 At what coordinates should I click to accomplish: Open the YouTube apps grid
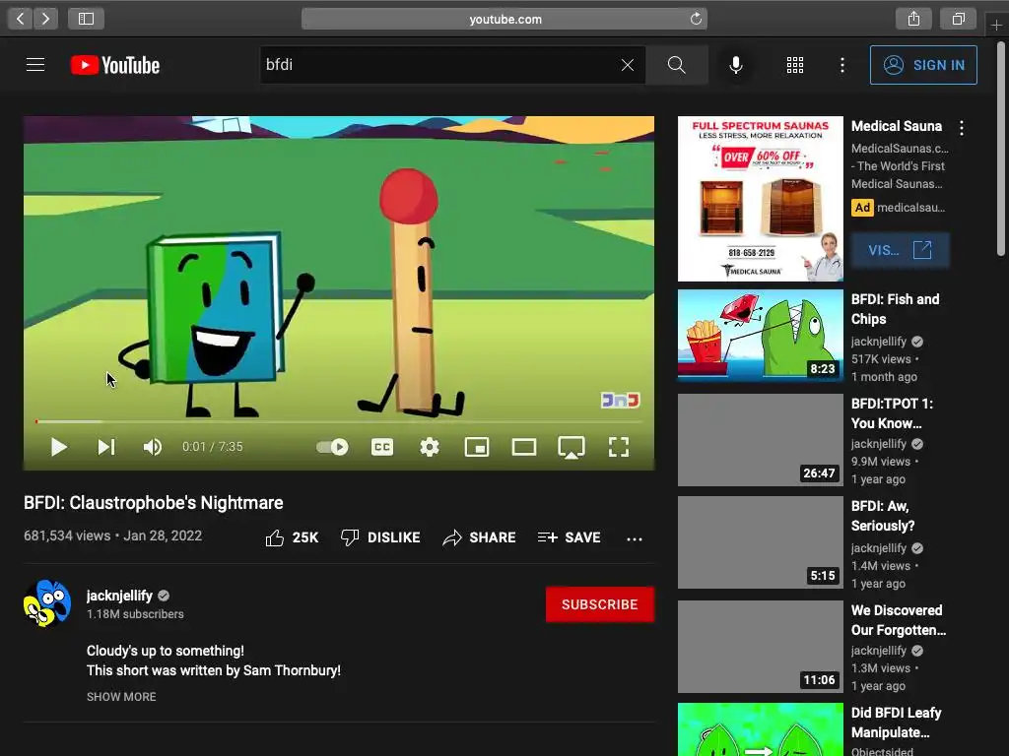point(795,65)
